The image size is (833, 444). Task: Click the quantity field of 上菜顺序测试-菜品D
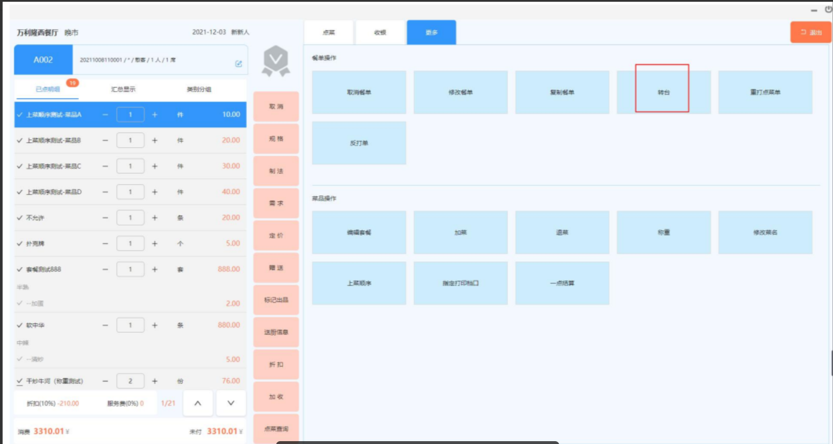point(130,192)
